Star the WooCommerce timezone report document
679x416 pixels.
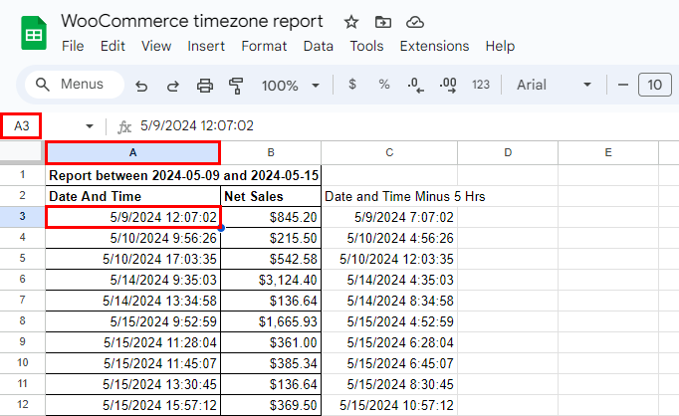(350, 22)
